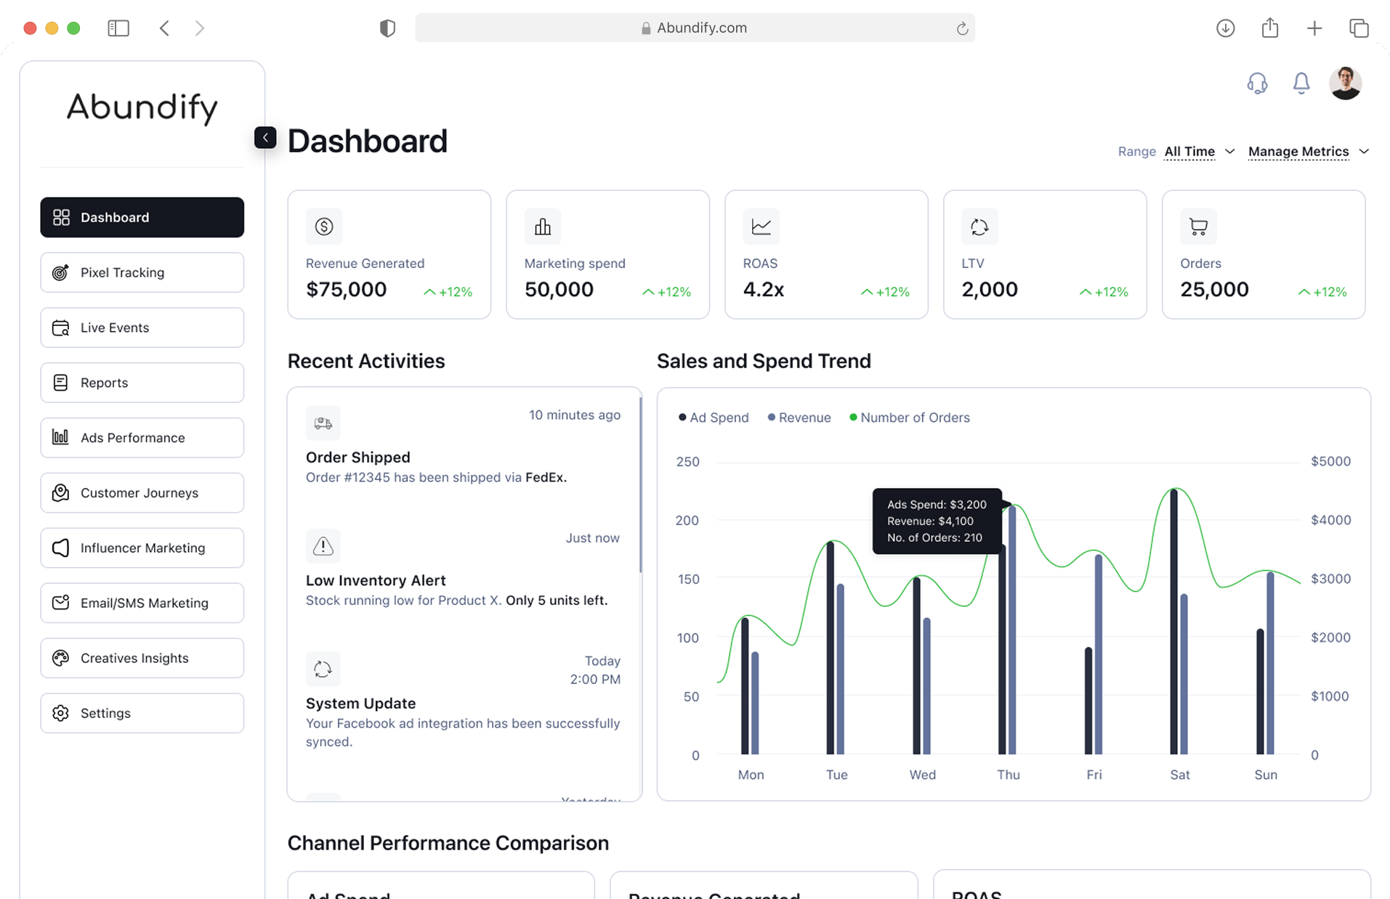
Task: Toggle the Ad Spend legend item
Action: click(x=713, y=417)
